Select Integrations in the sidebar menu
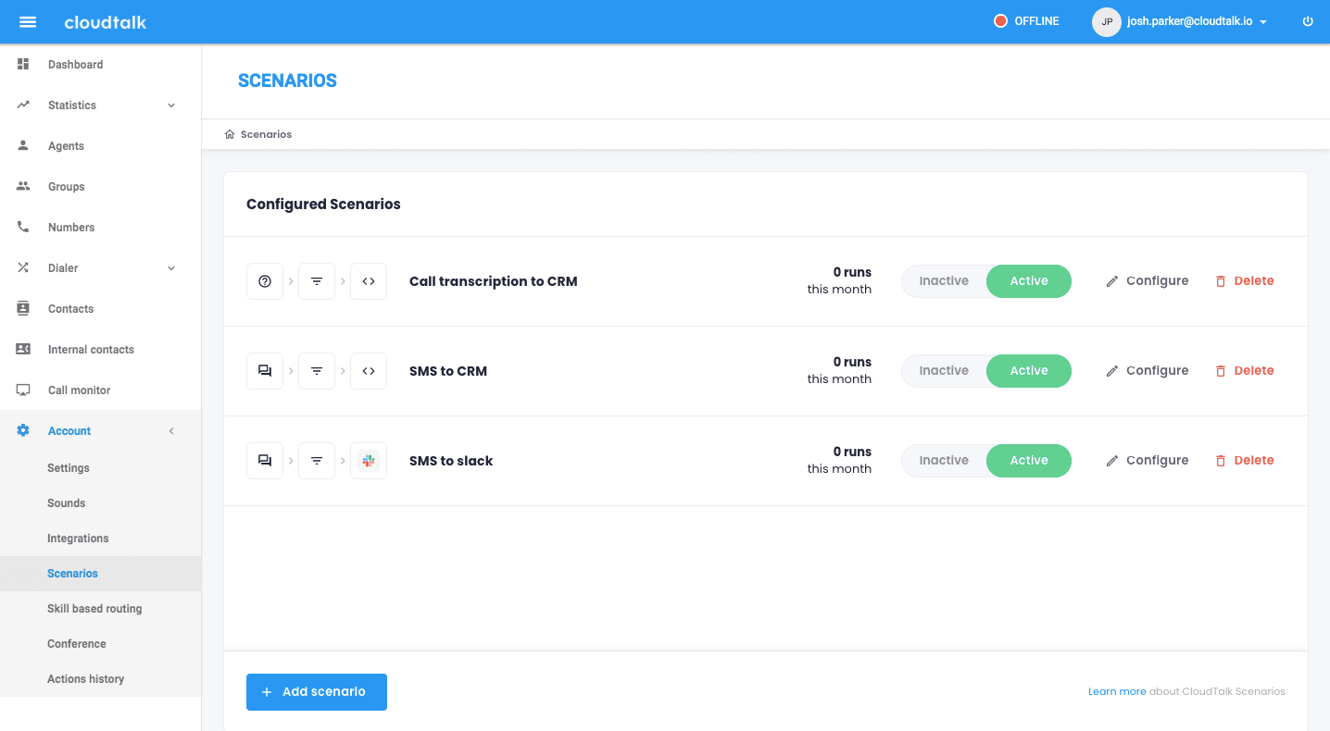Viewport: 1330px width, 731px height. (x=78, y=538)
